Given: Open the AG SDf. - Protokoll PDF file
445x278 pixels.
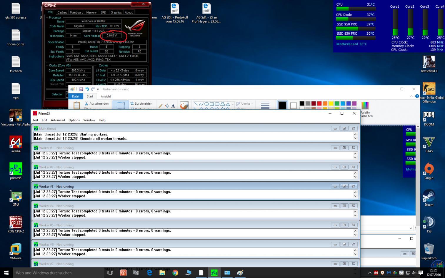Looking at the screenshot, I should (175, 13).
